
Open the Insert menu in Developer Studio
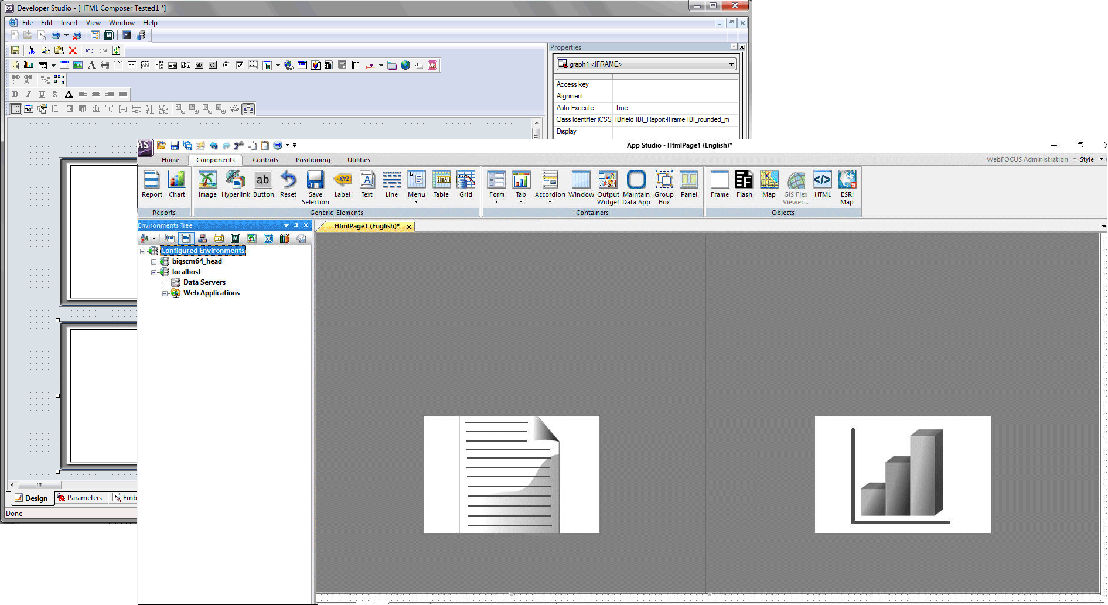pos(69,23)
